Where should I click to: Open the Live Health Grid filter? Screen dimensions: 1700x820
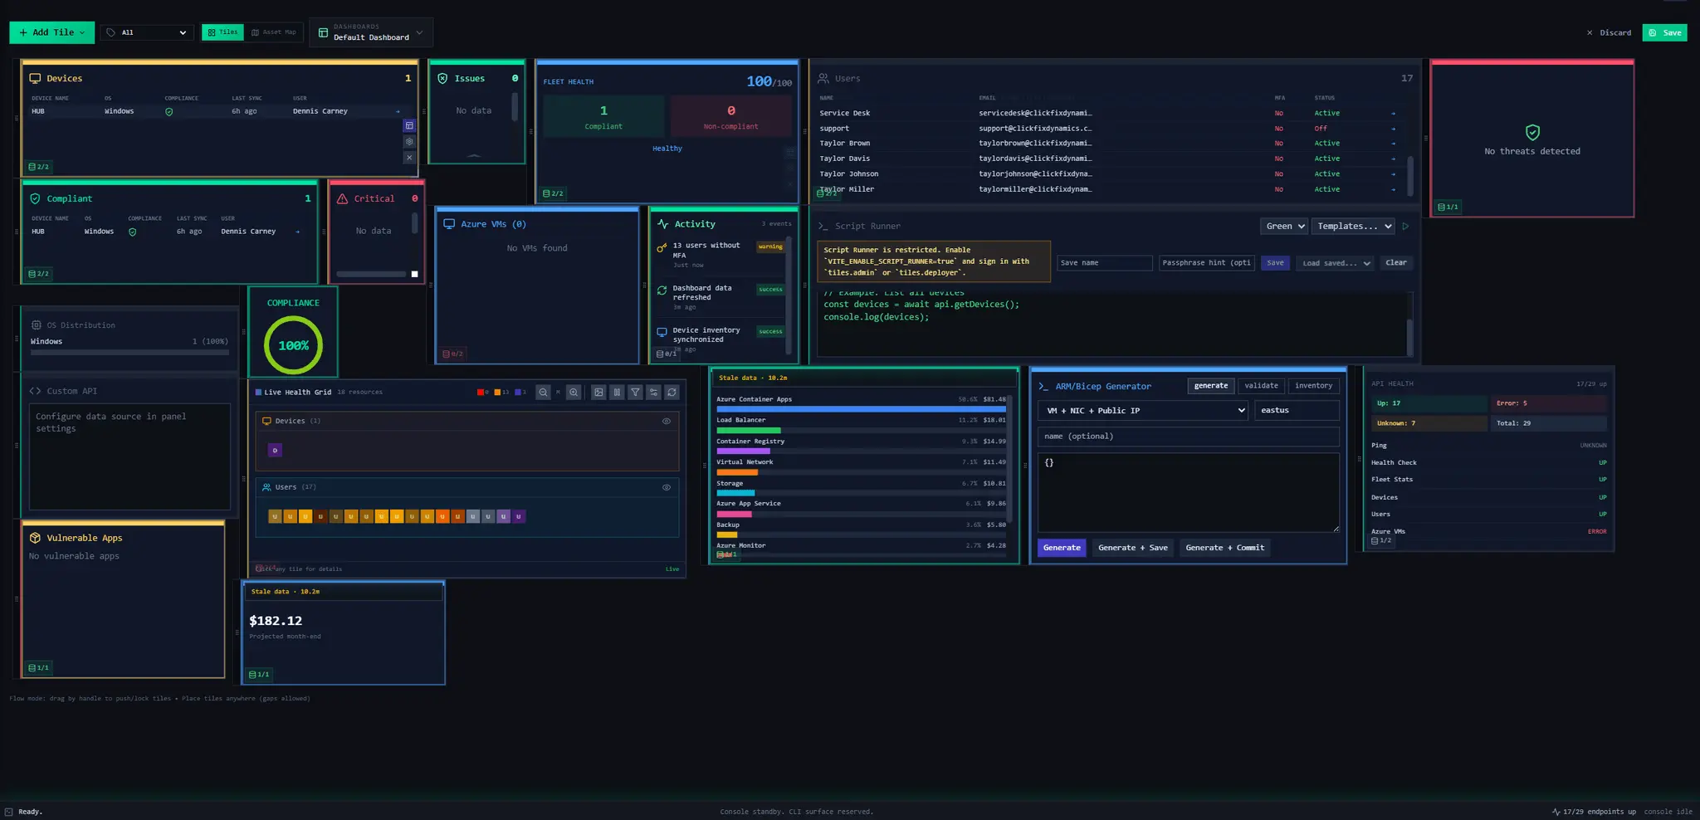click(635, 392)
